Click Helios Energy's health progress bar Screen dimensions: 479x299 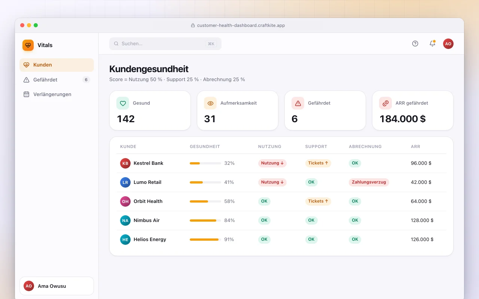(x=205, y=240)
